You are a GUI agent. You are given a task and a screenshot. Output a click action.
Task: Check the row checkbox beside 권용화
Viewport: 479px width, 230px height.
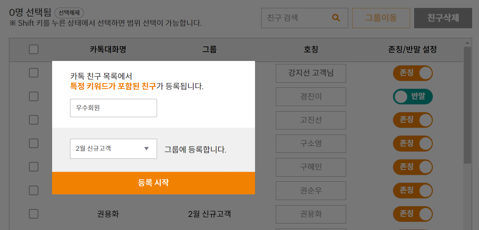33,214
